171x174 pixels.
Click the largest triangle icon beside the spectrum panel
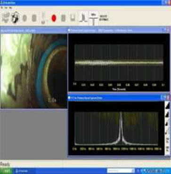(x=168, y=105)
